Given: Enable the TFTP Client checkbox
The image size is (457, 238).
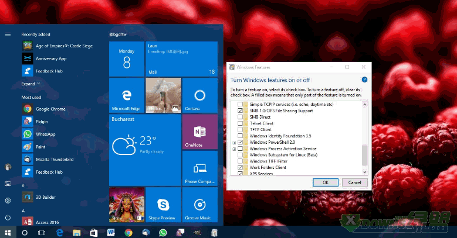Looking at the screenshot, I should coord(240,130).
